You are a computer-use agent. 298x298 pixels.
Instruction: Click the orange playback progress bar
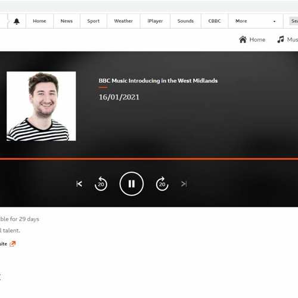(x=149, y=159)
